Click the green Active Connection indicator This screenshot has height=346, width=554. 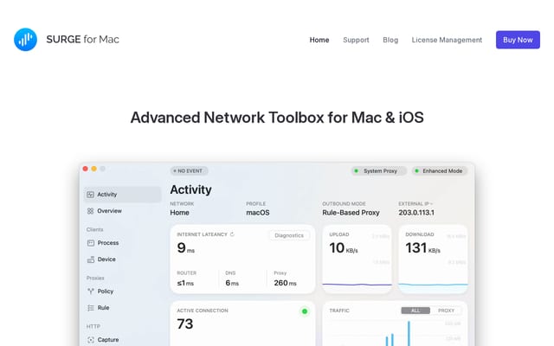pos(305,311)
